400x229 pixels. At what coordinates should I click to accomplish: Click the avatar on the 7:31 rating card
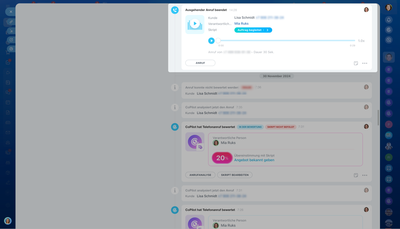pos(366,127)
